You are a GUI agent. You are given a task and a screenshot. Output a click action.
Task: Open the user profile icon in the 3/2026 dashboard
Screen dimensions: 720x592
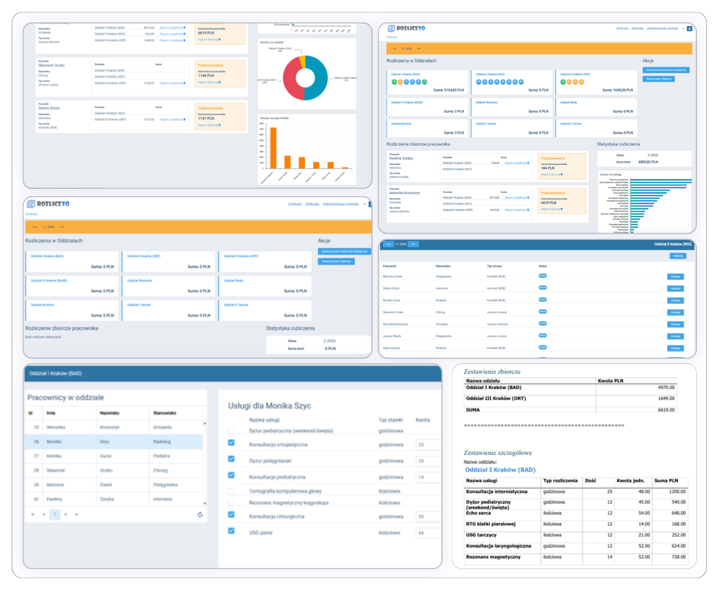(690, 29)
